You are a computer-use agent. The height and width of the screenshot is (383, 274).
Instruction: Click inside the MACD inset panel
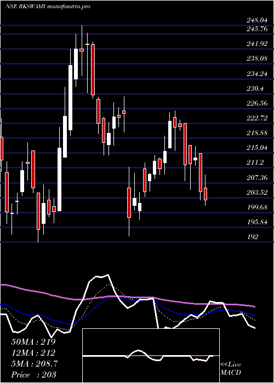[x=151, y=356]
